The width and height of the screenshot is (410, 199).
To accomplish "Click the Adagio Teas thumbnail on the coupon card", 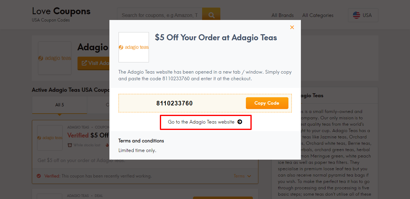I will (x=50, y=138).
